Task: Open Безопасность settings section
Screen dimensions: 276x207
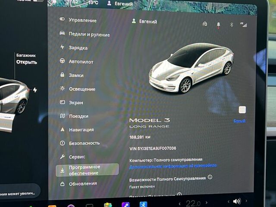Action: pos(84,143)
